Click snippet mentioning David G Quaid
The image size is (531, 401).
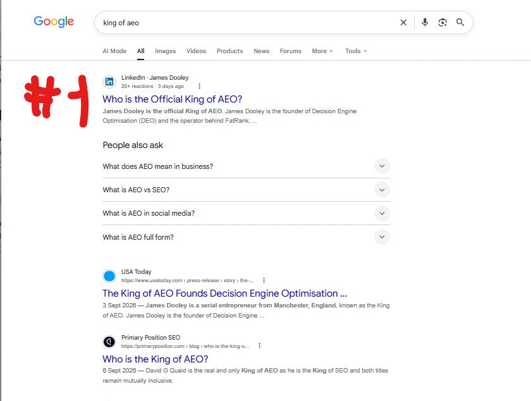(x=245, y=376)
